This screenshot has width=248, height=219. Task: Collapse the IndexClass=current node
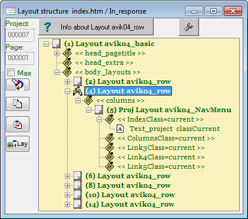(x=99, y=119)
